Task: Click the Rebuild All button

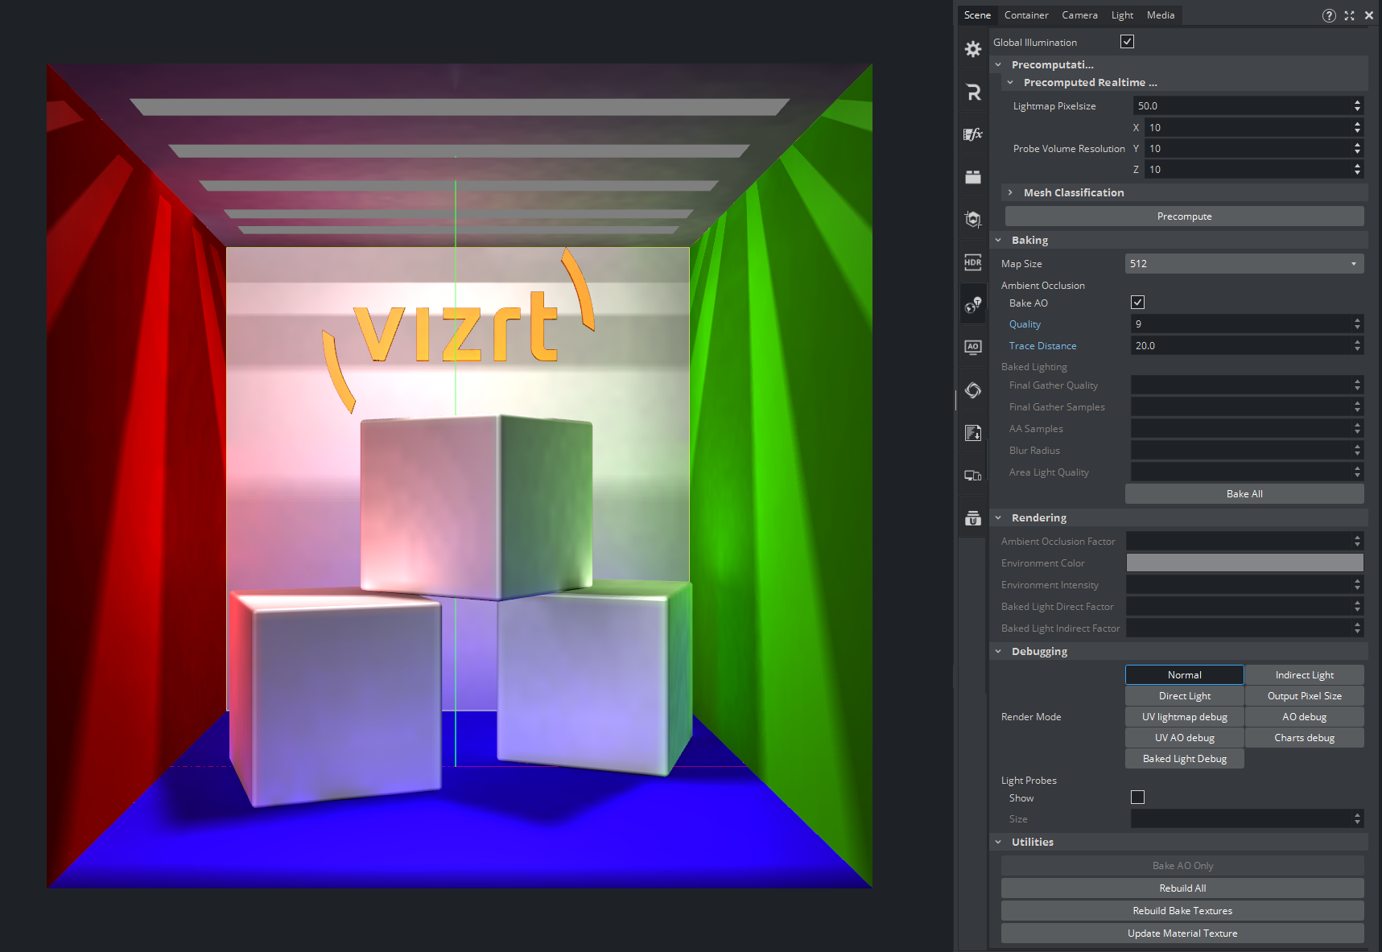Action: click(1182, 888)
